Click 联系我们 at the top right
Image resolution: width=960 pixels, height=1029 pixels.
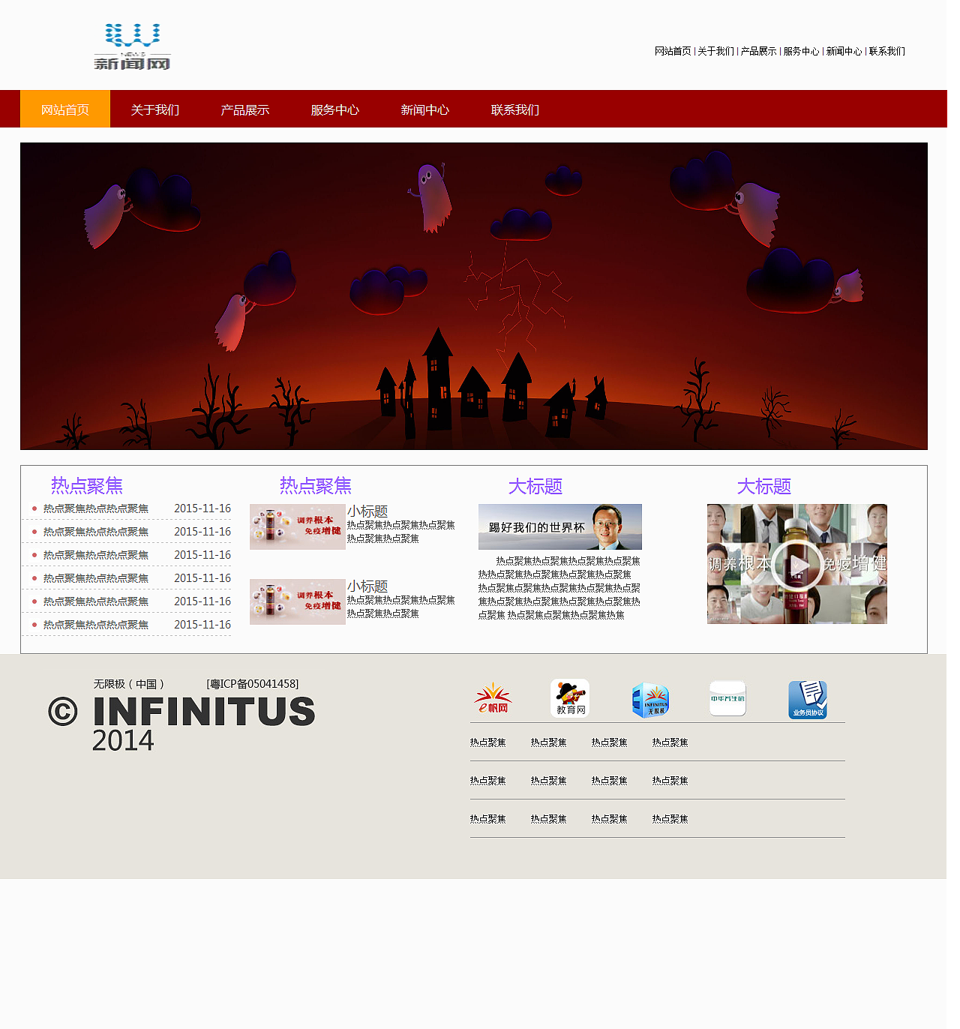tap(886, 51)
